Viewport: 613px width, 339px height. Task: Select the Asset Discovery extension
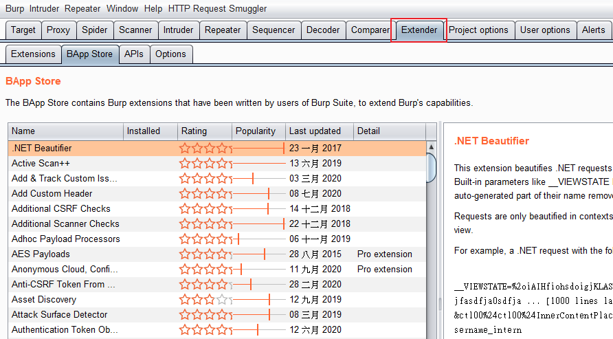(x=217, y=300)
